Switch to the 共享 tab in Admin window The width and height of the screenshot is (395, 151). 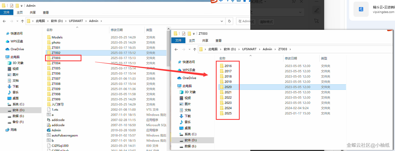[33, 12]
